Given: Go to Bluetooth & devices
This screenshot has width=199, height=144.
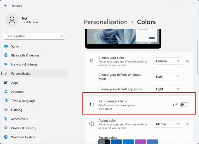Looking at the screenshot, I should click(34, 55).
